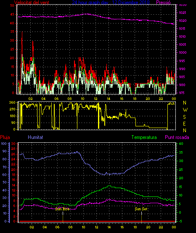Click the 'Humitat' blue legend label
This screenshot has width=196, height=233.
[x=35, y=137]
